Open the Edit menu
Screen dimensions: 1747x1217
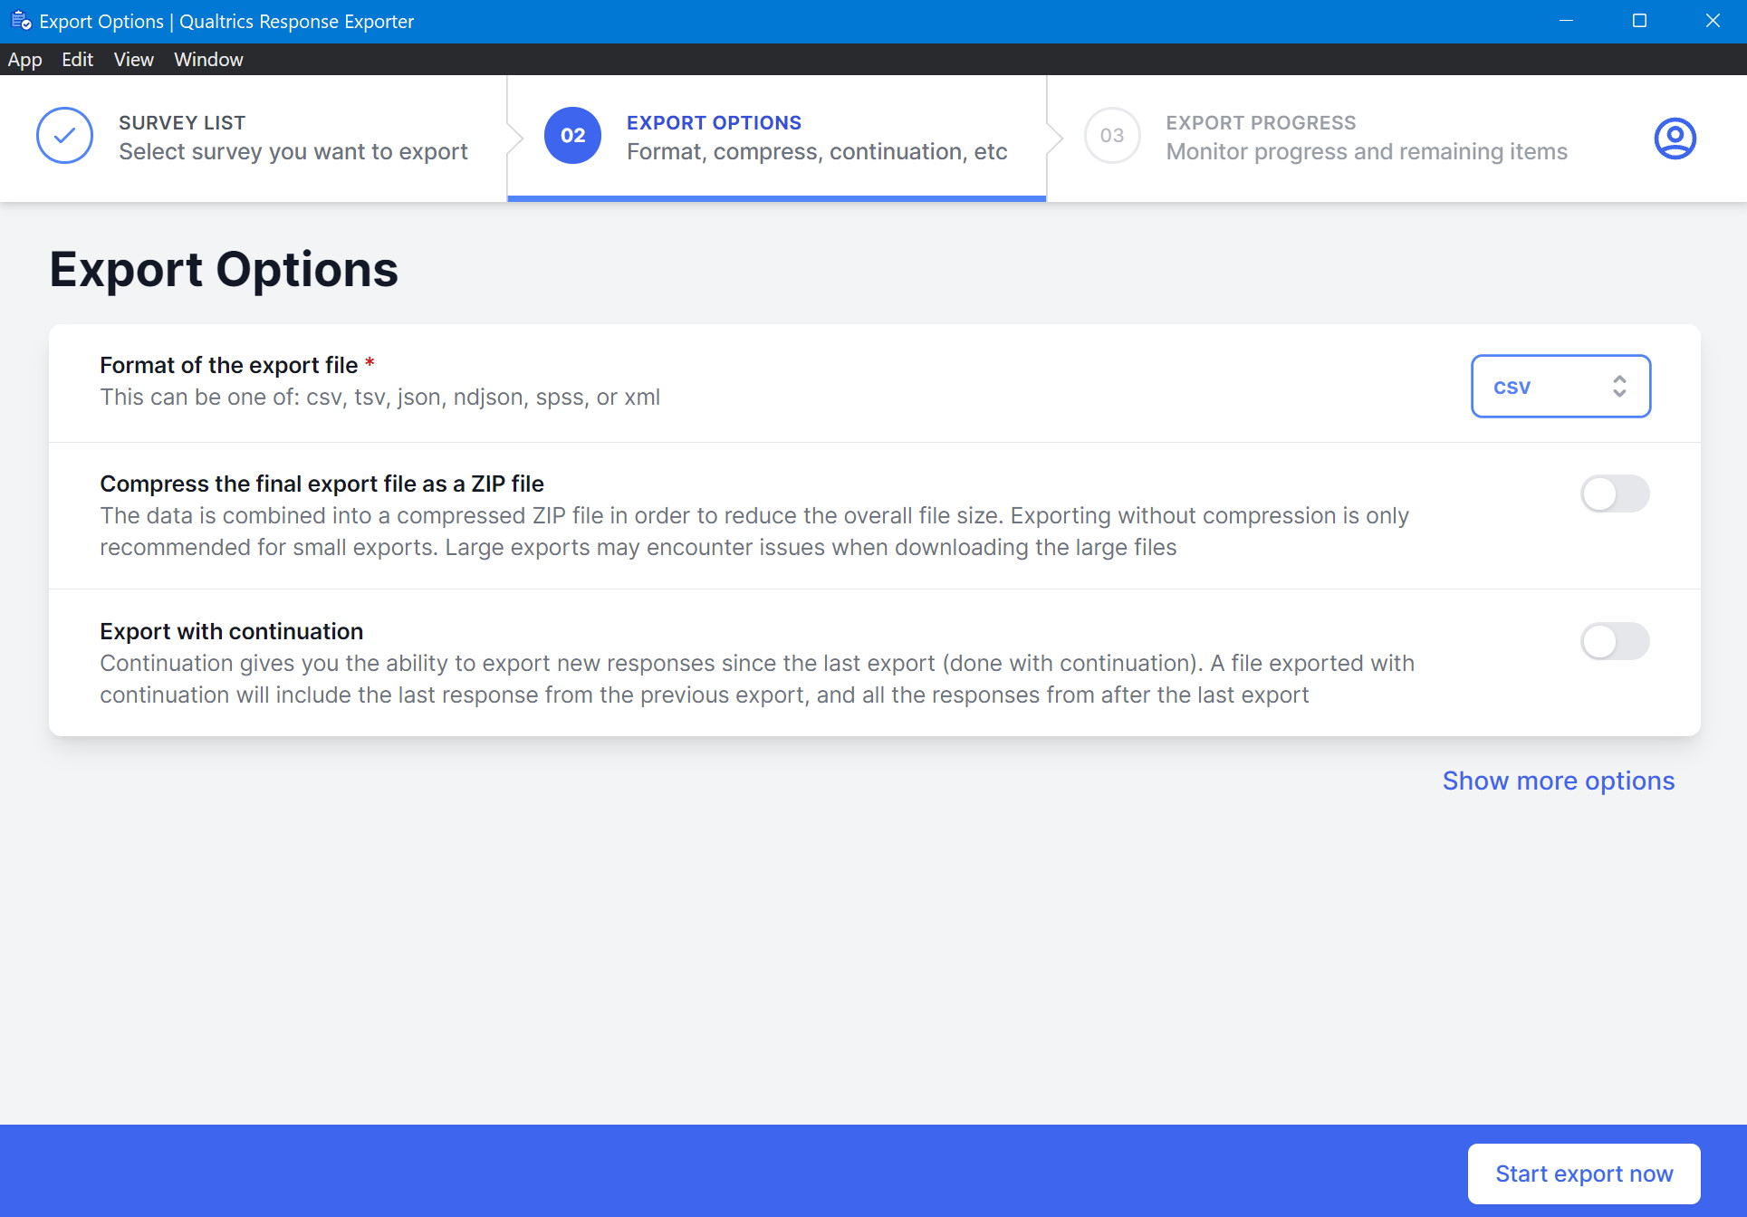tap(77, 60)
